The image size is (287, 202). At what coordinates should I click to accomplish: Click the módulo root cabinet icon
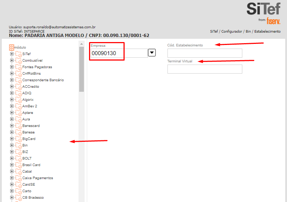[x=12, y=47]
